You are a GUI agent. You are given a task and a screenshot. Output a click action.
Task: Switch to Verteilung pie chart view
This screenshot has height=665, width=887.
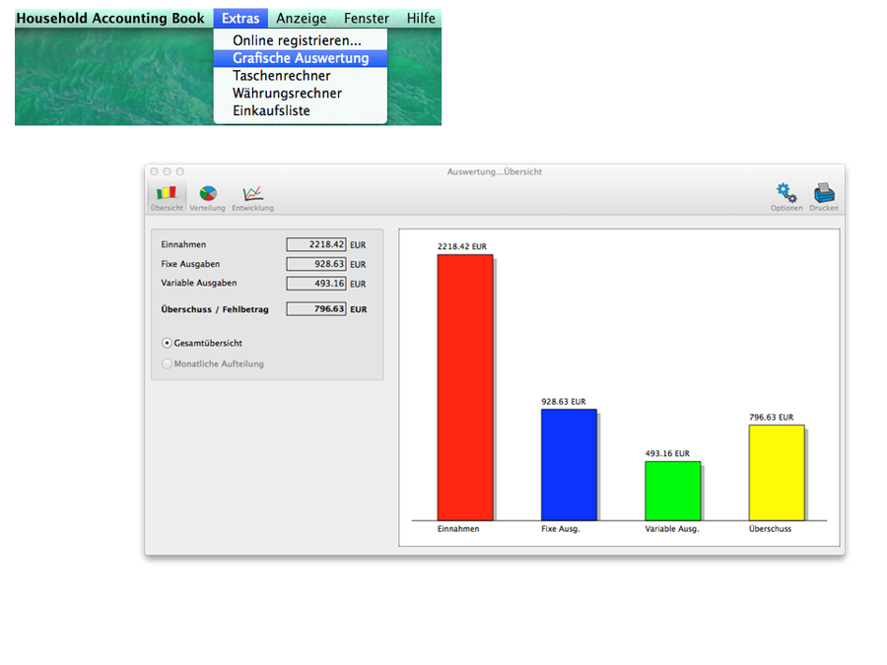208,197
